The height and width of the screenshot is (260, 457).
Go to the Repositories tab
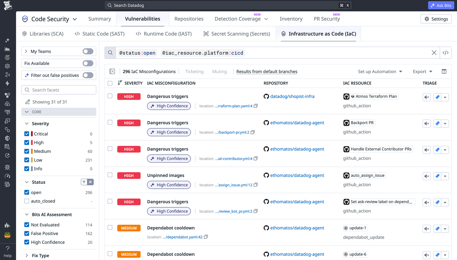point(189,19)
